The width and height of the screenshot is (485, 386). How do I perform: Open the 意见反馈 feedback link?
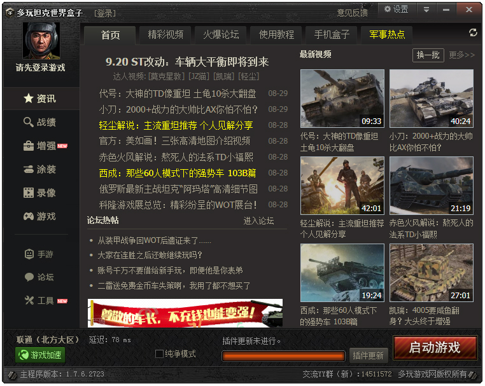coord(353,13)
